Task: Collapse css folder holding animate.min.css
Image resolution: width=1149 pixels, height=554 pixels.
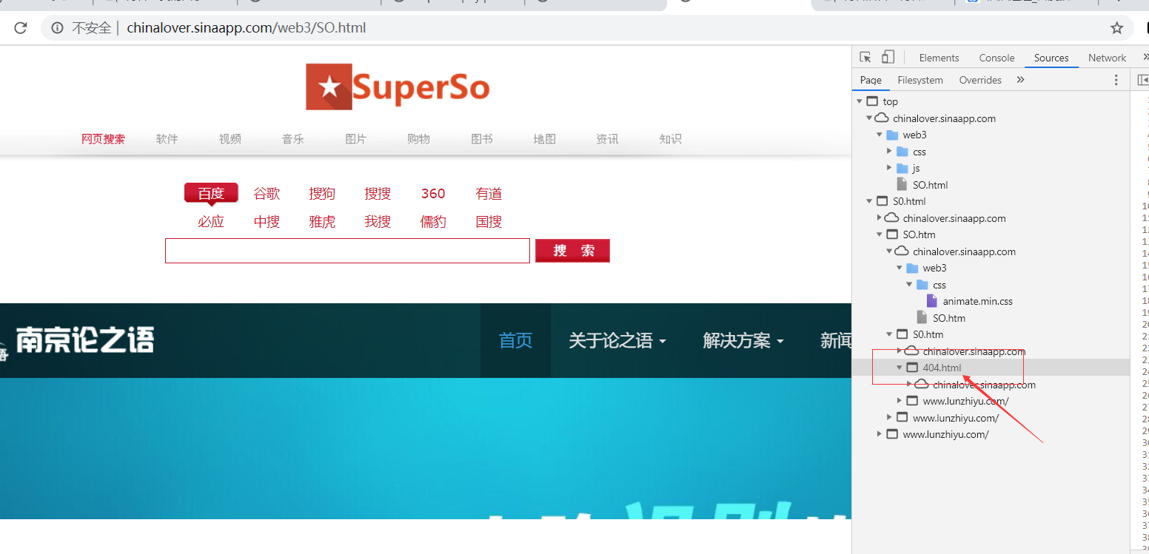Action: pos(909,285)
